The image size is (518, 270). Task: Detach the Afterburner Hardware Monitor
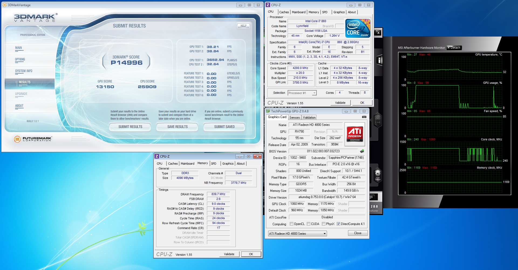click(454, 48)
